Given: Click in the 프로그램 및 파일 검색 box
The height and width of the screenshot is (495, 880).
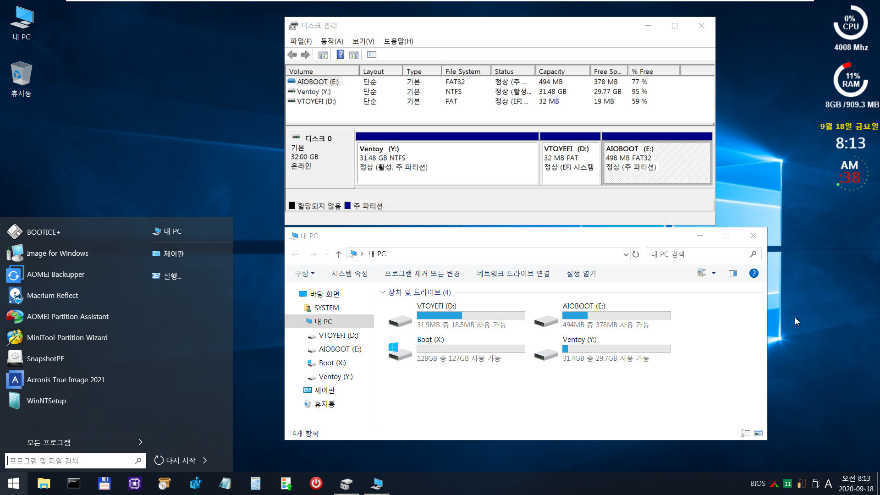Looking at the screenshot, I should click(x=76, y=461).
